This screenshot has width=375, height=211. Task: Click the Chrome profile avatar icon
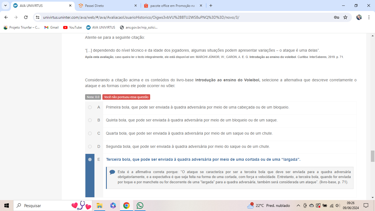[x=359, y=17]
